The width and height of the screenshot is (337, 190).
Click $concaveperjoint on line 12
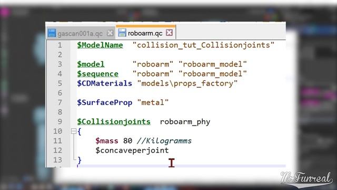coord(132,150)
